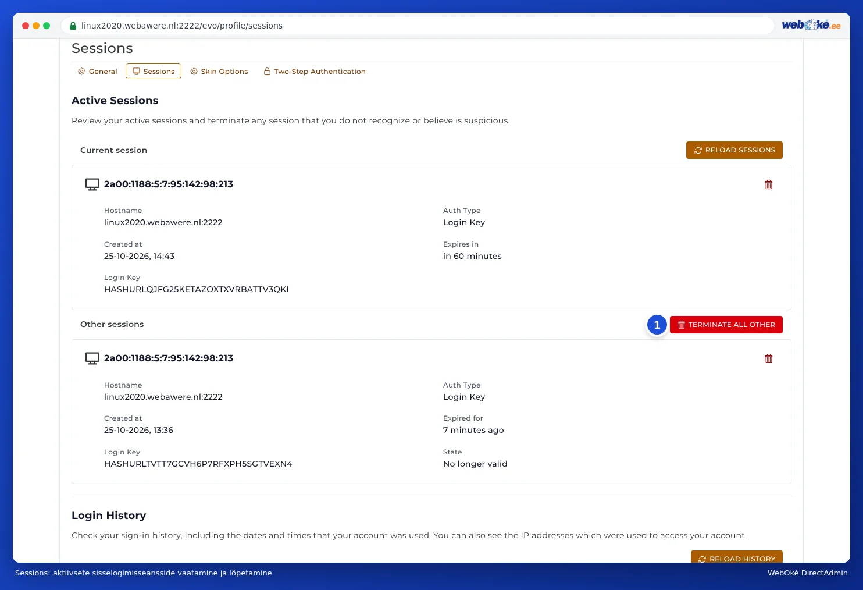Click the monitor icon of the other session
The image size is (863, 590).
point(92,358)
